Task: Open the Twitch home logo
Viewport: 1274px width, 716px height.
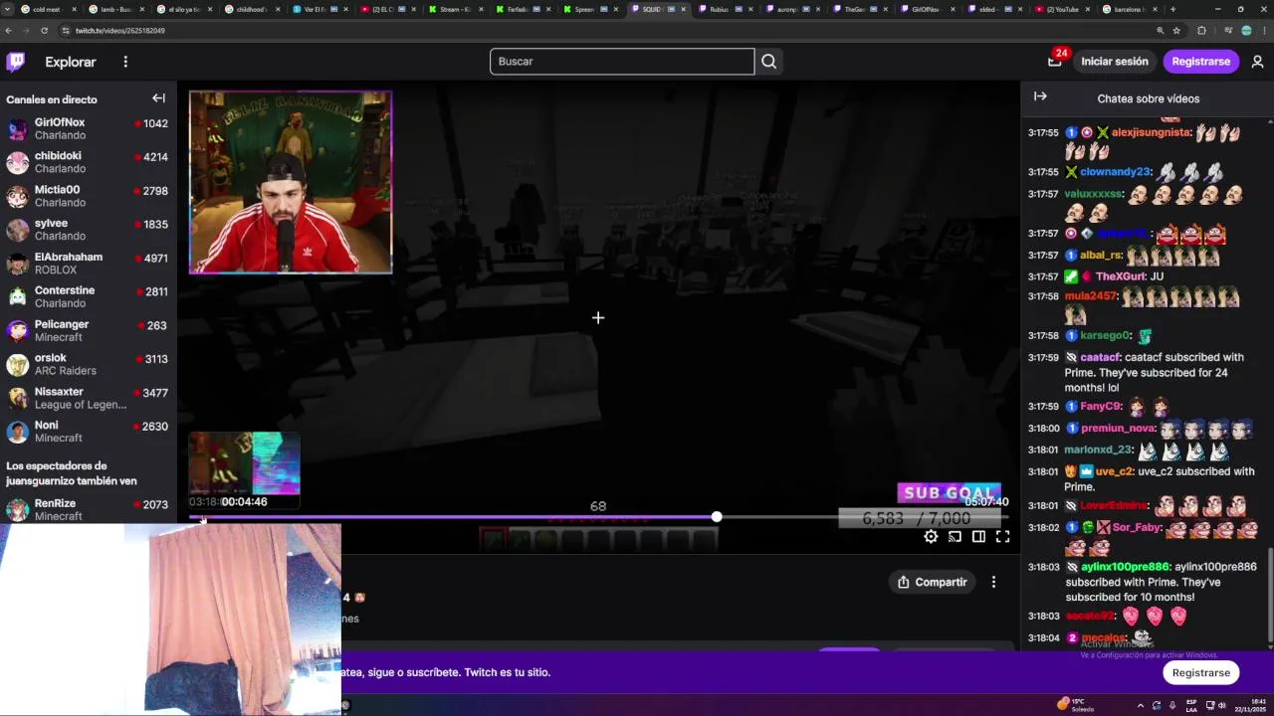Action: pos(16,62)
